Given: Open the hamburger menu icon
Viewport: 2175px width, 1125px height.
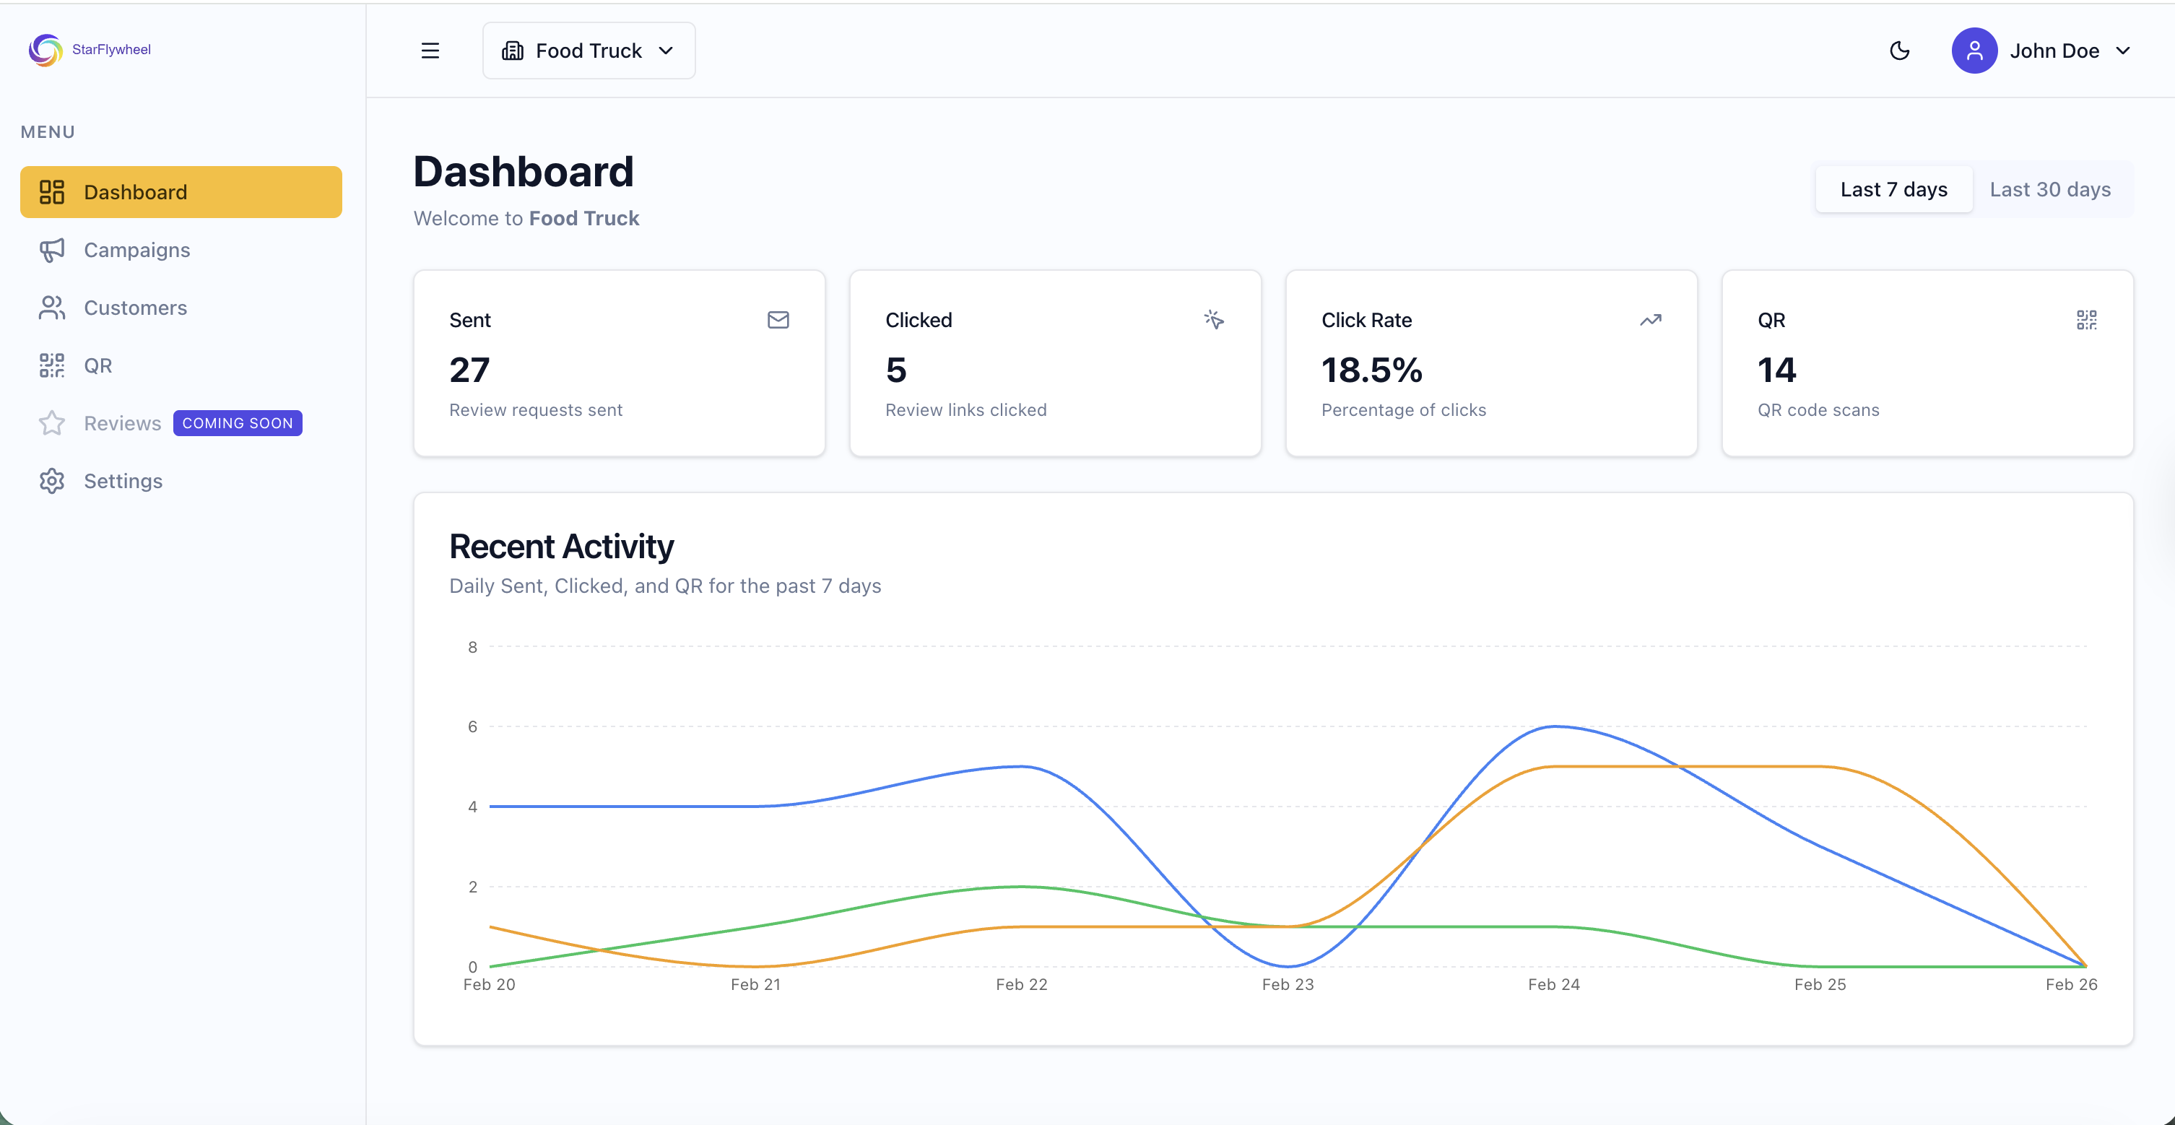Looking at the screenshot, I should click(429, 51).
